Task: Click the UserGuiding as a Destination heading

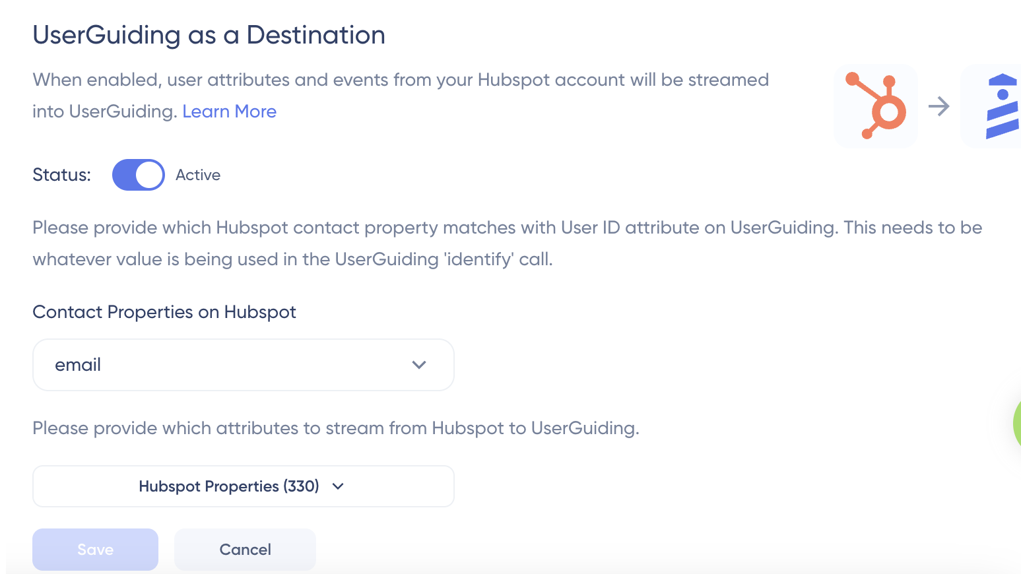Action: coord(209,35)
